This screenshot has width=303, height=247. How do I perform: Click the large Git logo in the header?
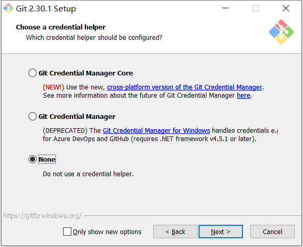pyautogui.click(x=281, y=32)
